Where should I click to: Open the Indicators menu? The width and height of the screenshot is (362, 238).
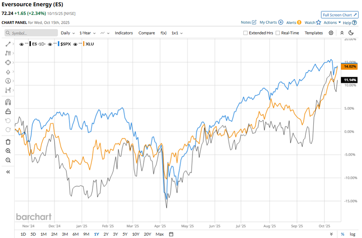click(124, 33)
